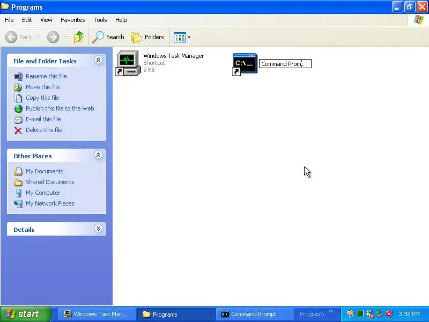Go up one folder level
The width and height of the screenshot is (429, 322).
pos(79,37)
